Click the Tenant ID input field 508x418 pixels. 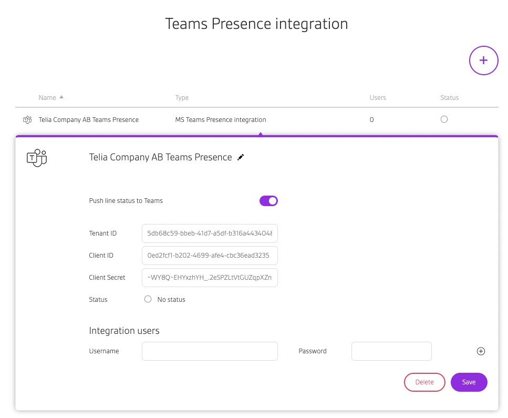click(x=210, y=233)
